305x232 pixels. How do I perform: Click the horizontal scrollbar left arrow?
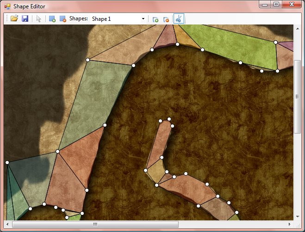[7, 224]
